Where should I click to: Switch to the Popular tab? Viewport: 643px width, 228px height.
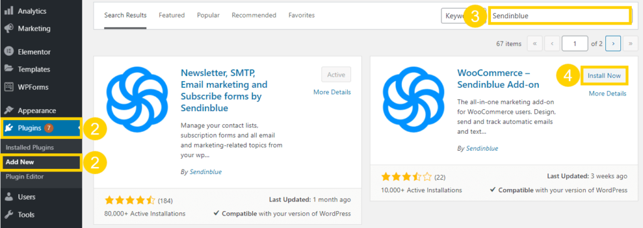(208, 15)
